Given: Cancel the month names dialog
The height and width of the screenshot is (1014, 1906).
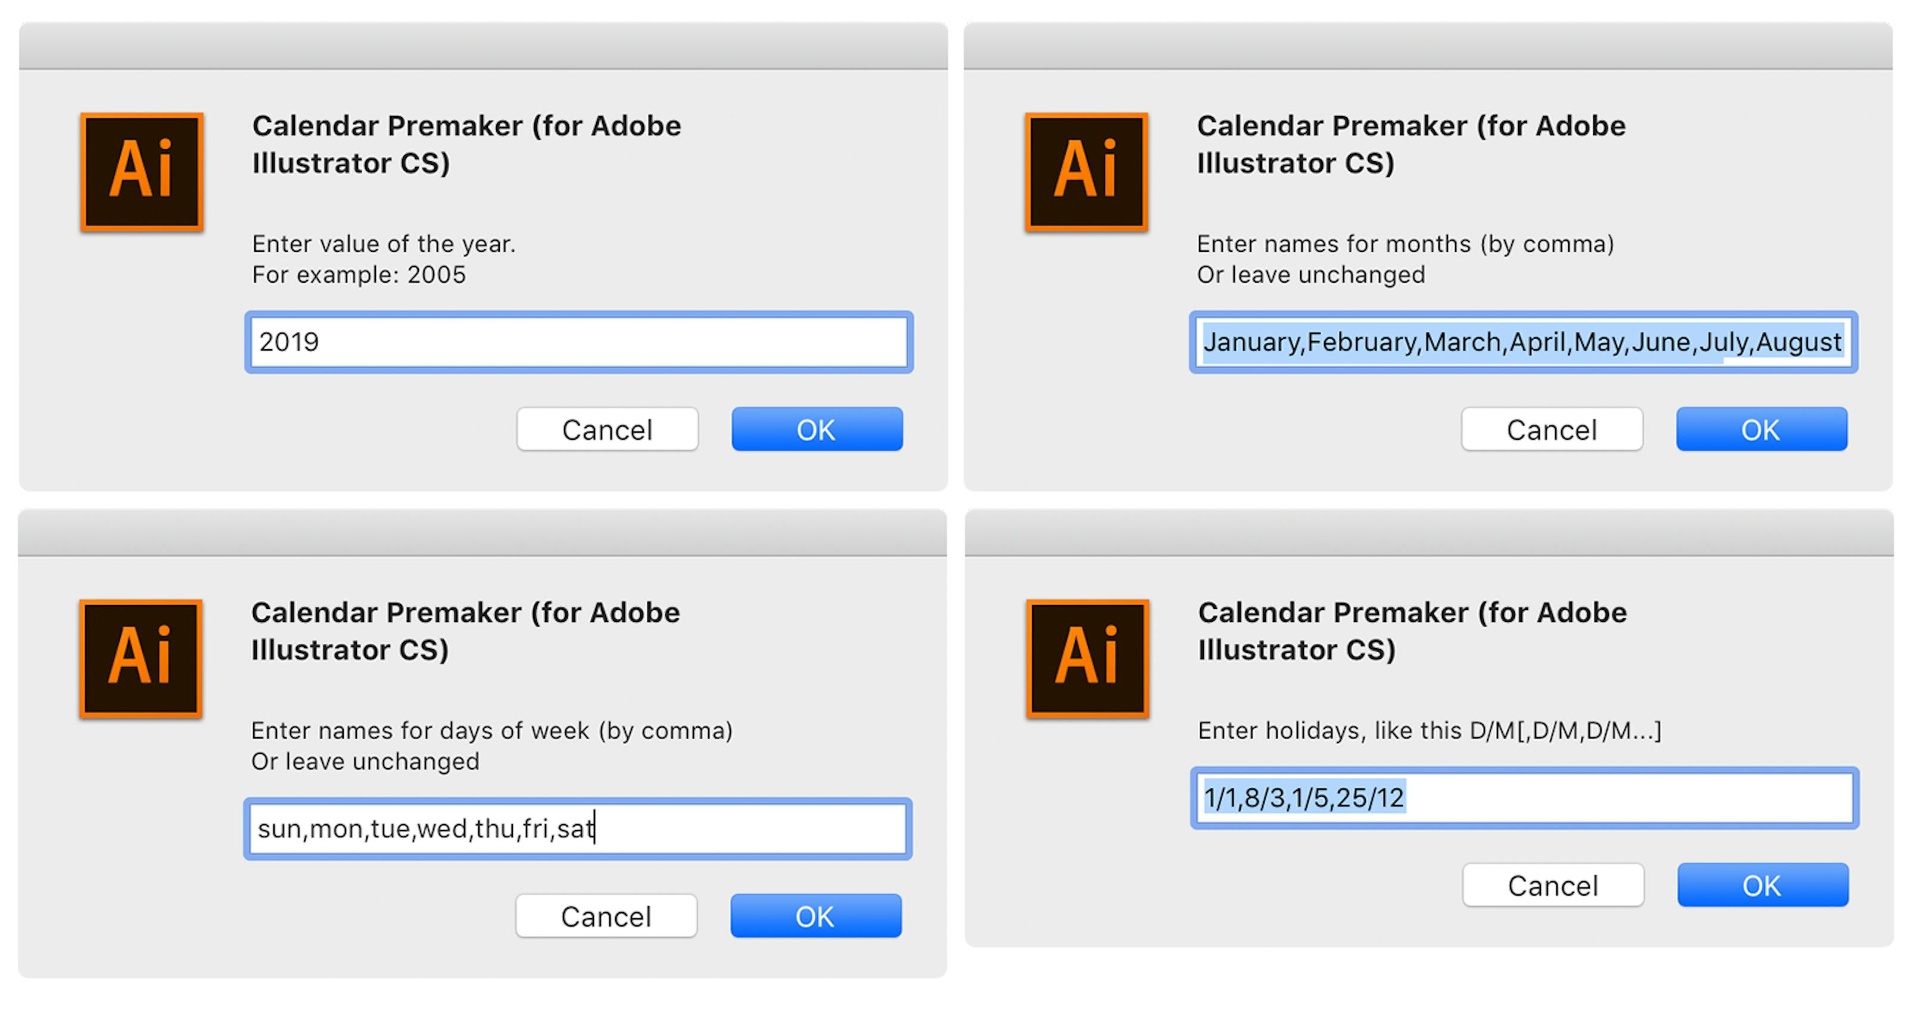Looking at the screenshot, I should pos(1552,428).
